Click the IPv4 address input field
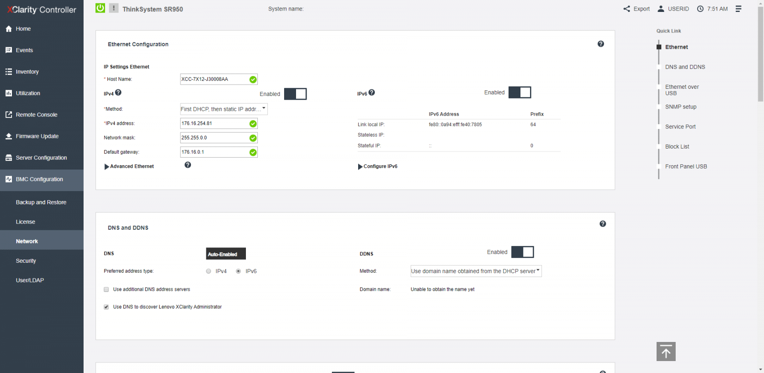Viewport: 764px width, 373px height. pyautogui.click(x=219, y=124)
